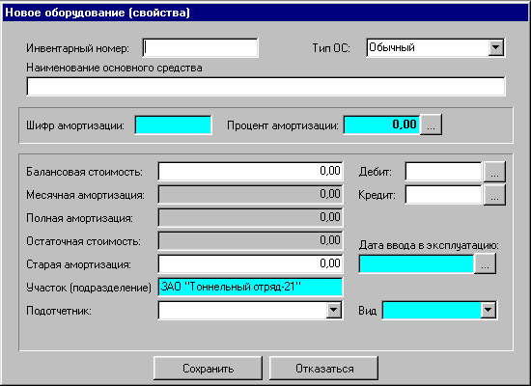Viewport: 531px width, 386px height.
Task: Open date picker for Дата ввода в эксплуатацию
Action: pyautogui.click(x=485, y=263)
